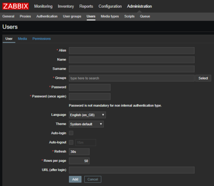Go to Authentication submenu
214x186 pixels.
click(x=47, y=16)
